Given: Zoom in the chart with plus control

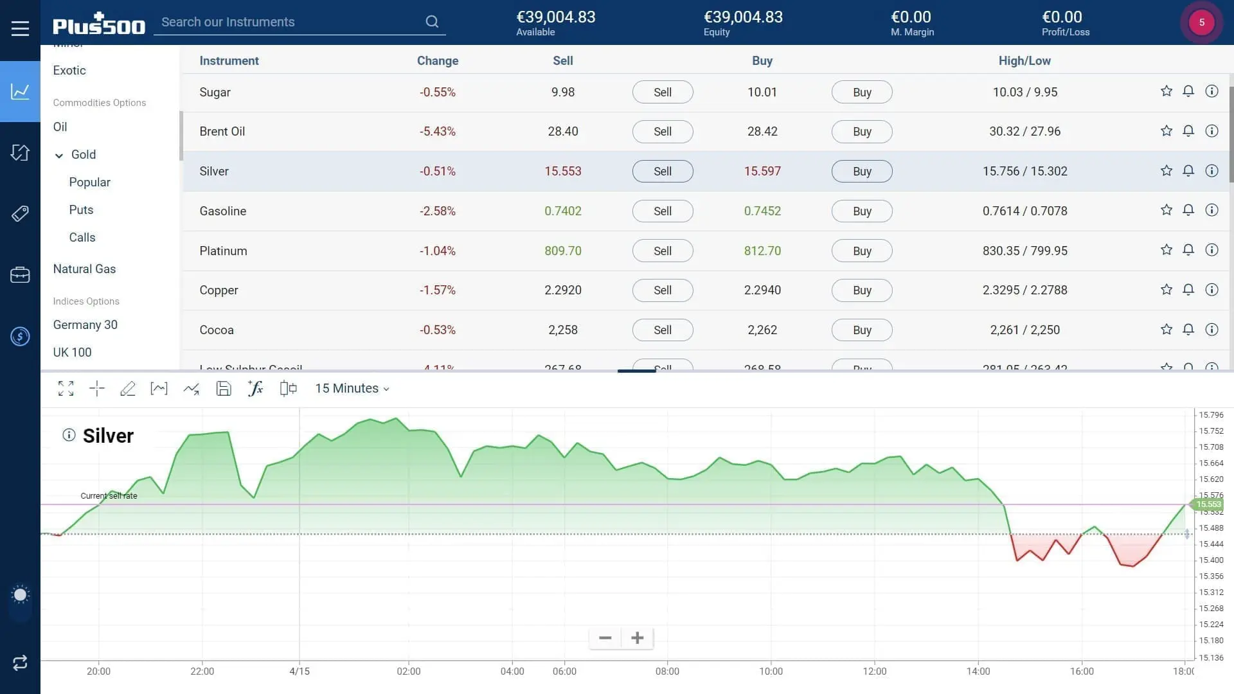Looking at the screenshot, I should (x=637, y=637).
